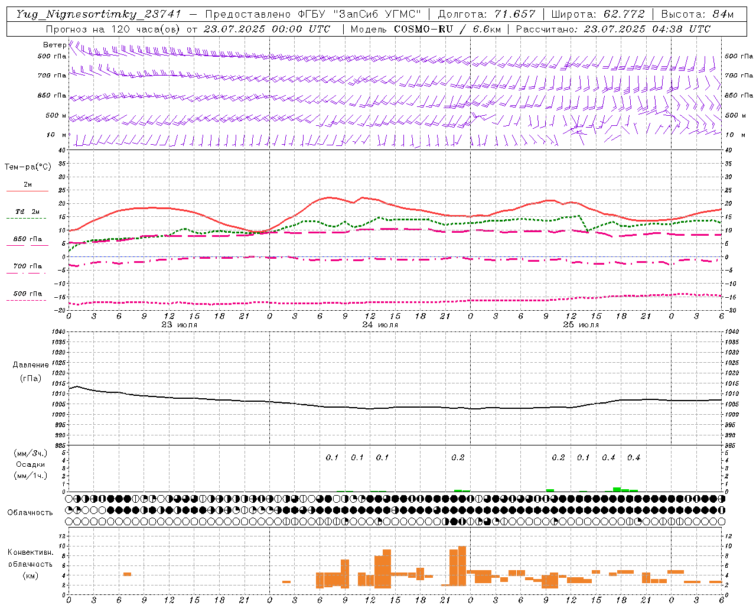
Task: Click the 850 гПа temperature legend label
Action: coord(27,239)
